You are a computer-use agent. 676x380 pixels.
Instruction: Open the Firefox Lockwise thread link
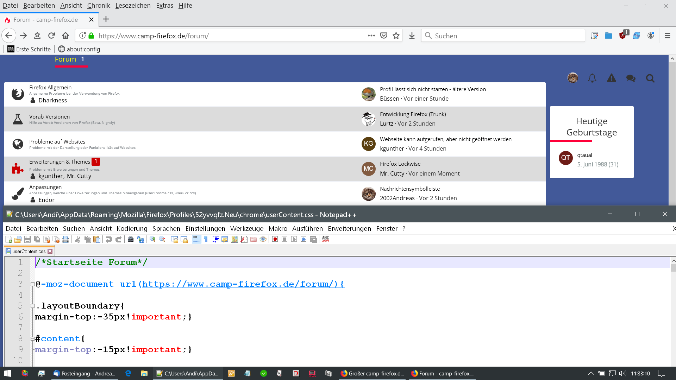click(x=400, y=164)
